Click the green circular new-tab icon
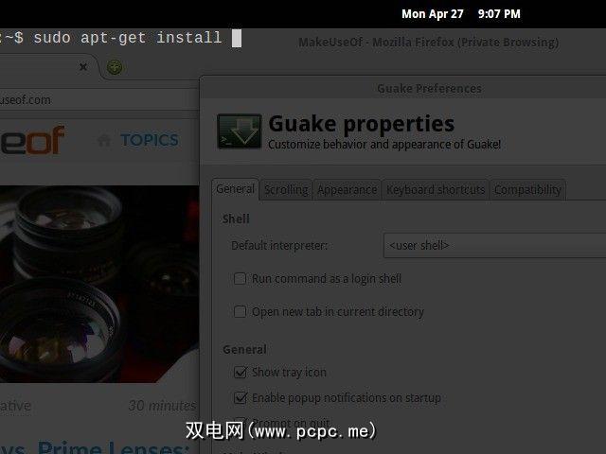606x454 pixels. (115, 67)
